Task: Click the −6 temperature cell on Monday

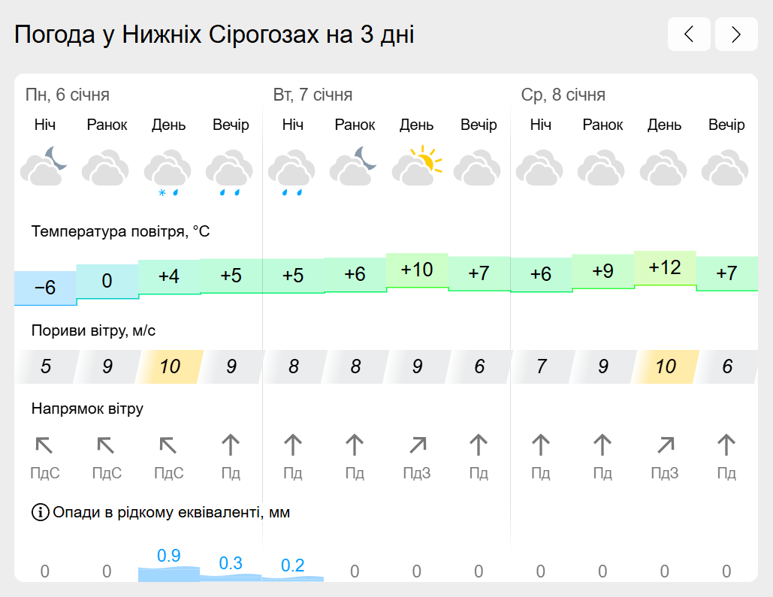Action: point(45,288)
